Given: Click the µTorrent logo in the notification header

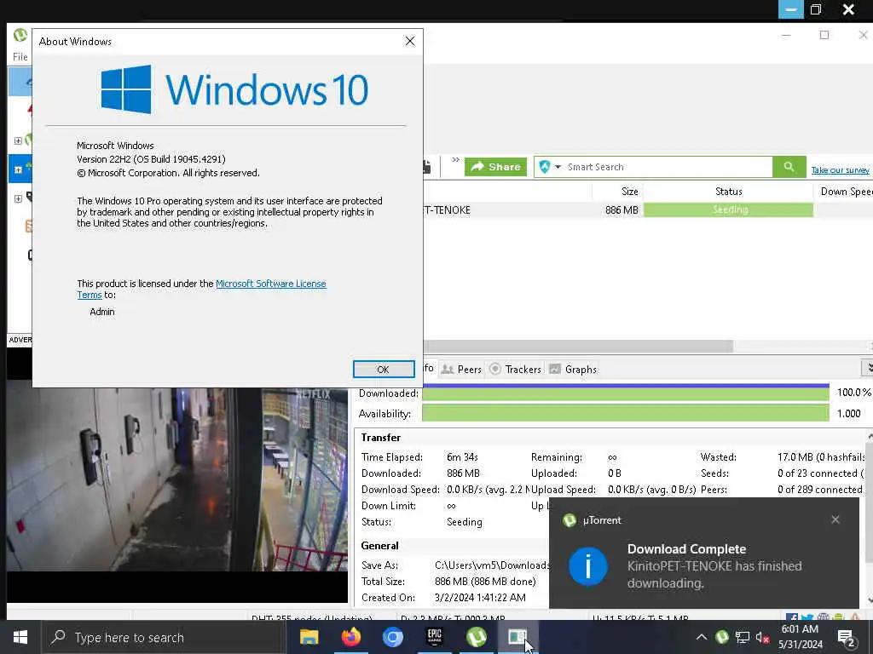Looking at the screenshot, I should tap(569, 520).
